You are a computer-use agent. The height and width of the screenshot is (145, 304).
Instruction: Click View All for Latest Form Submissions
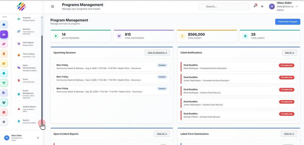[x=289, y=134]
